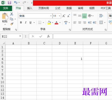Click the merge and center icon

[x=101, y=23]
